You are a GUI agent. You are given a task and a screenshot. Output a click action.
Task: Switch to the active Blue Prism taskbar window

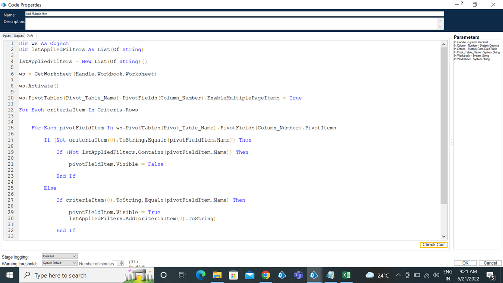click(x=314, y=275)
